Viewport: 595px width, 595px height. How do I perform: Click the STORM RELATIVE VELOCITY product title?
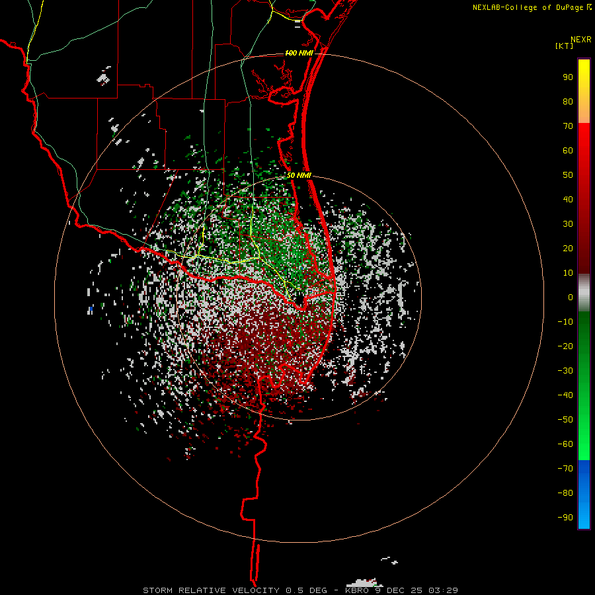(212, 590)
